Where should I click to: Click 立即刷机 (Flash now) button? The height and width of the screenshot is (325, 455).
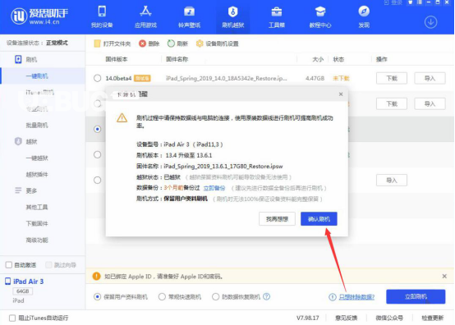click(x=416, y=296)
